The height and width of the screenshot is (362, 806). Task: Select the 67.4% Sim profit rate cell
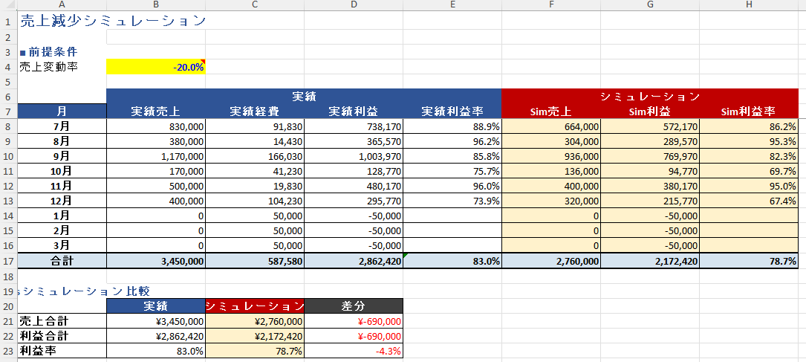coord(749,201)
